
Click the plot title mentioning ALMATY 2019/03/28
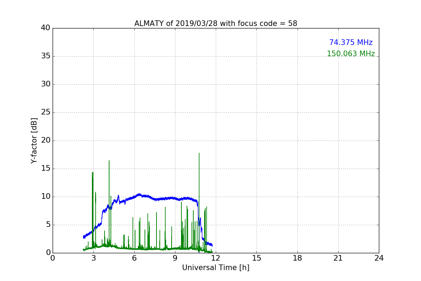click(x=216, y=24)
